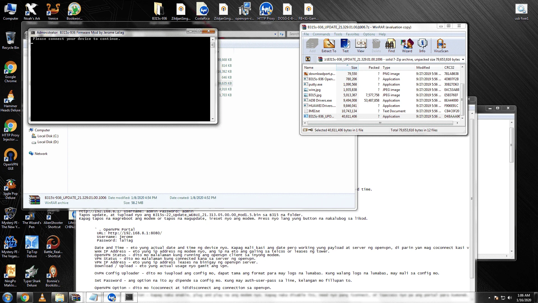This screenshot has height=303, width=538.
Task: Click the up-one-level folder icon in WinRAR
Action: [308, 59]
